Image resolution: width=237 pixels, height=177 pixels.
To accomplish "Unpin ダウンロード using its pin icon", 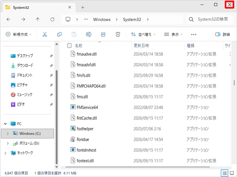I will point(51,66).
